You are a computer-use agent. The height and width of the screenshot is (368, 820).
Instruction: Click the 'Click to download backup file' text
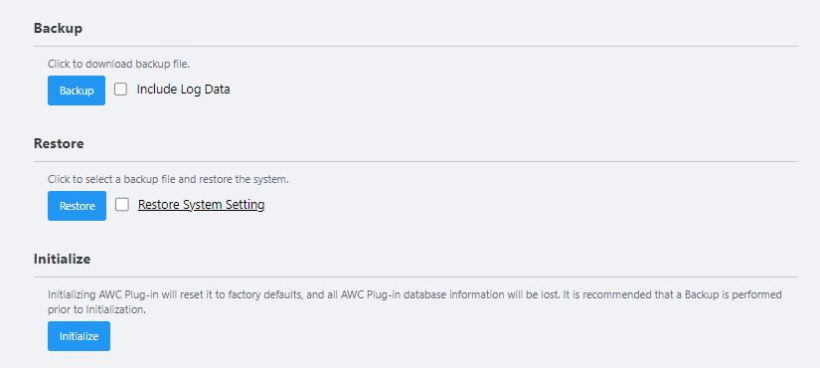pyautogui.click(x=118, y=65)
